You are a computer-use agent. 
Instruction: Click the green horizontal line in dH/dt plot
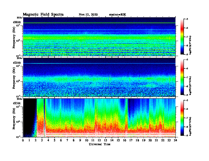click(x=99, y=23)
